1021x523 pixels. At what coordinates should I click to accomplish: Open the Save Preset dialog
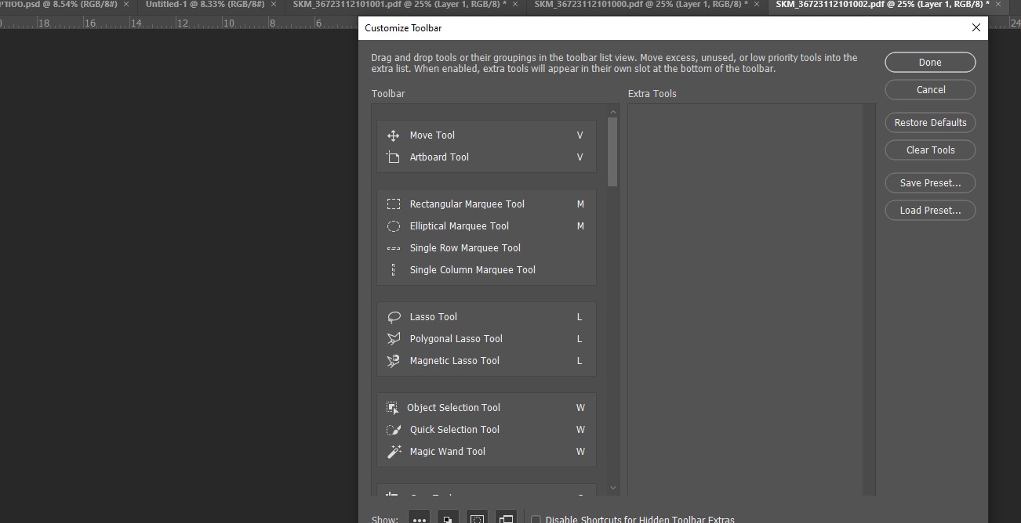point(930,183)
